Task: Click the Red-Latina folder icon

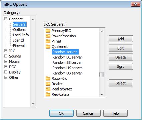Action: [48, 94]
